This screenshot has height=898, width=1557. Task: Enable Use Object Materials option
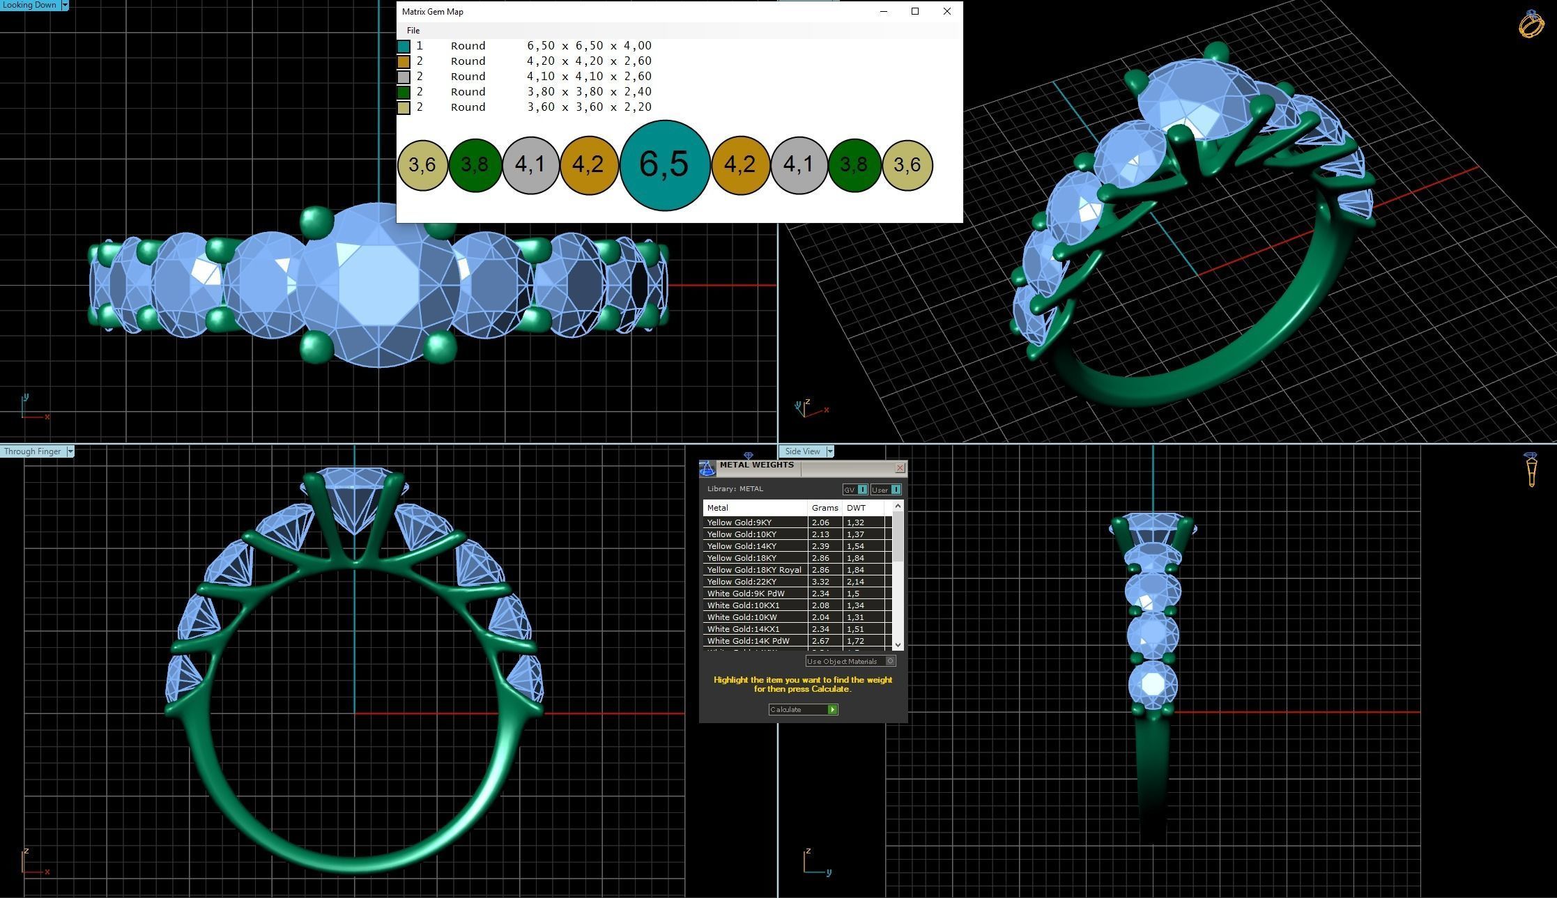[850, 661]
